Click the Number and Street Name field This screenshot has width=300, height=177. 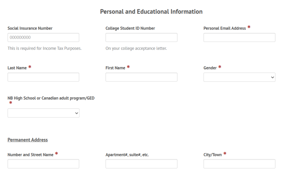click(x=43, y=164)
